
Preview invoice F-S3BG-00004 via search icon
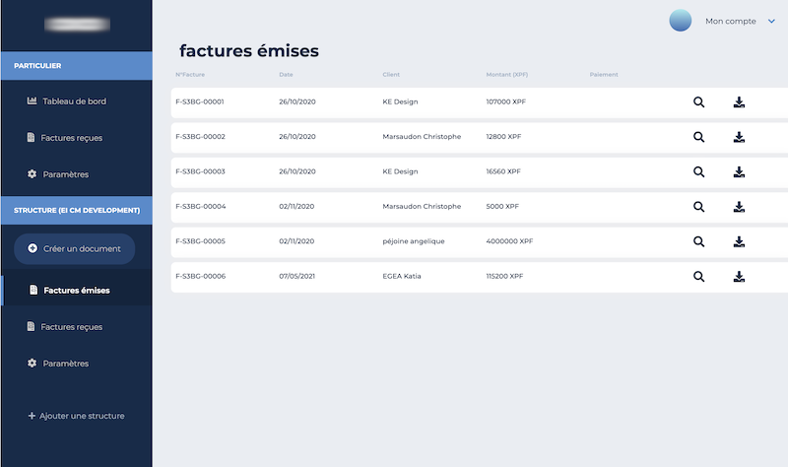click(698, 207)
